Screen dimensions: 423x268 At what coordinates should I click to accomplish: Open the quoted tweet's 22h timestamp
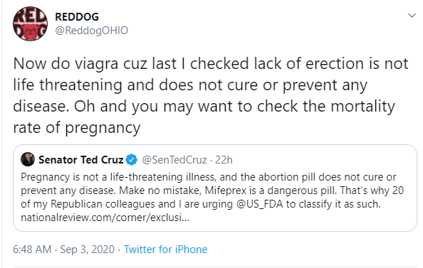click(x=224, y=160)
